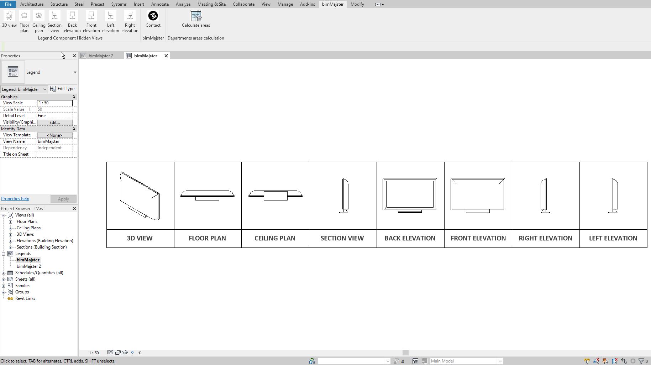Click the Floor plan ribbon icon
This screenshot has height=365, width=651.
pos(24,16)
